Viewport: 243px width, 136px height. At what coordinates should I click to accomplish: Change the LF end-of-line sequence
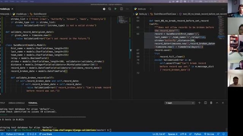click(x=190, y=134)
